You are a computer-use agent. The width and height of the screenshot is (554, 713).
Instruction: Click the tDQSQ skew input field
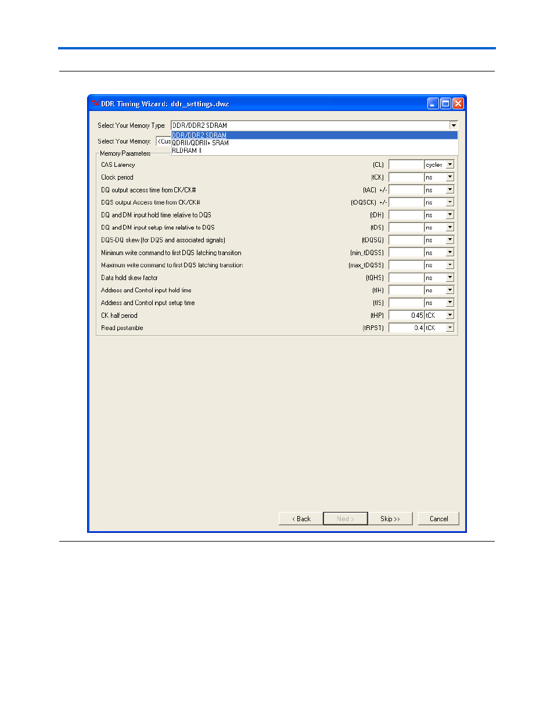[406, 240]
